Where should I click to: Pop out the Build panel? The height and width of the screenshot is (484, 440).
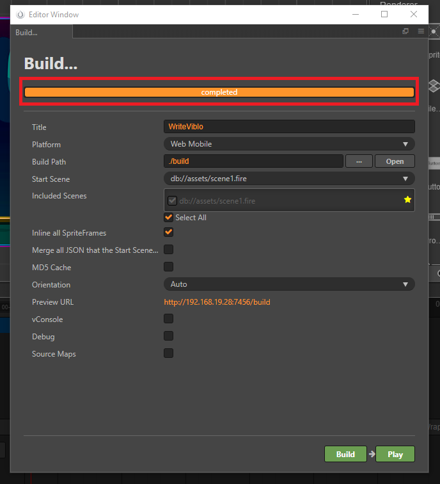click(405, 31)
